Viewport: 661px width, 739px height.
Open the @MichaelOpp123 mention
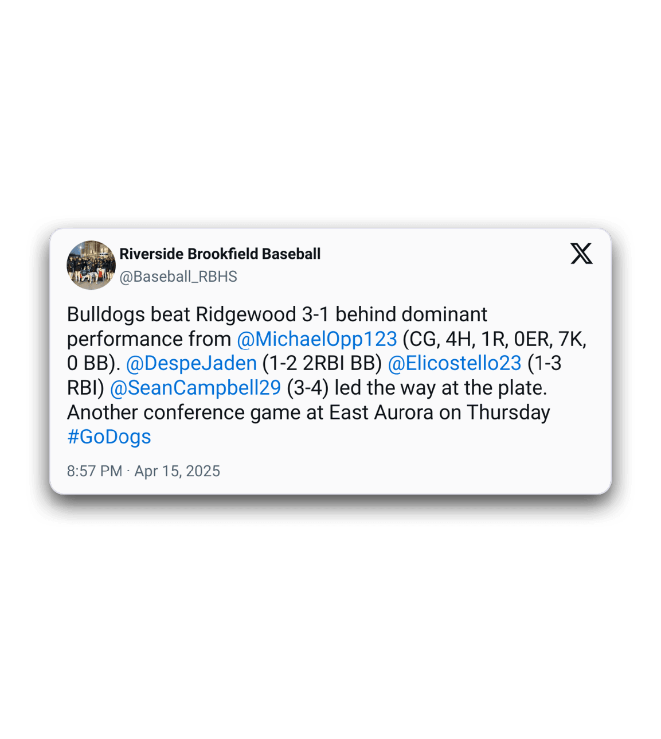(x=317, y=339)
